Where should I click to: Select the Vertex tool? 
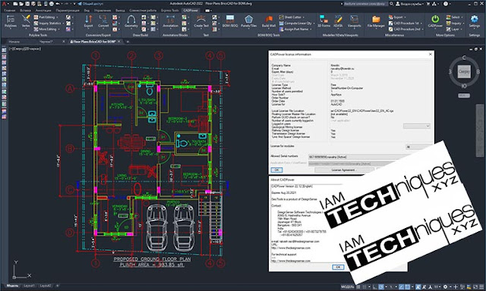26,21
